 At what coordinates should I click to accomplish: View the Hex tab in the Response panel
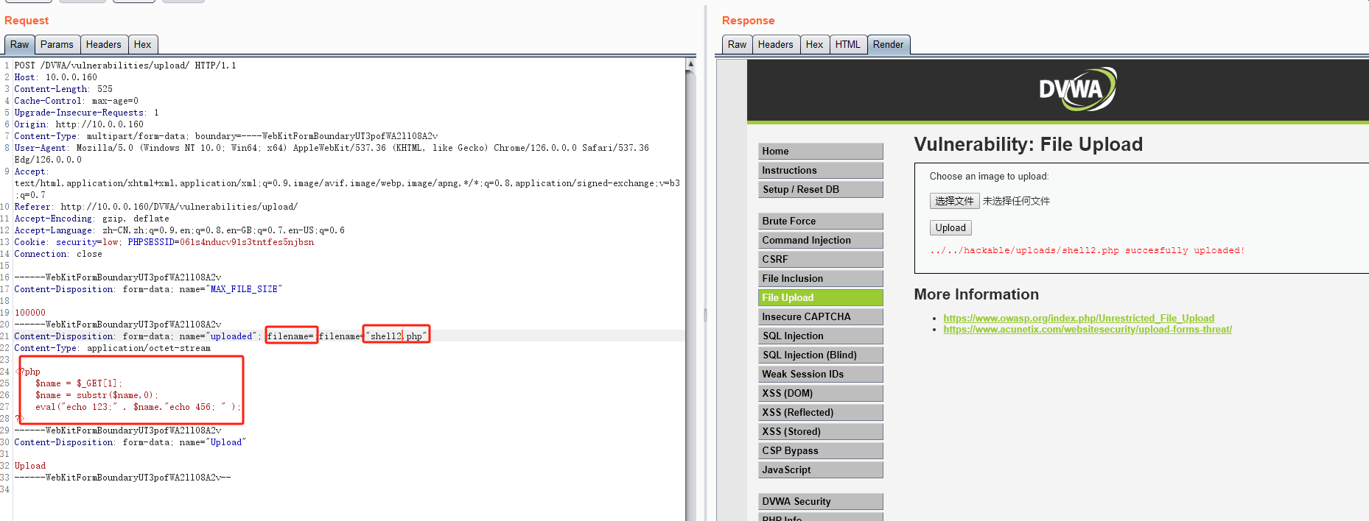click(815, 44)
